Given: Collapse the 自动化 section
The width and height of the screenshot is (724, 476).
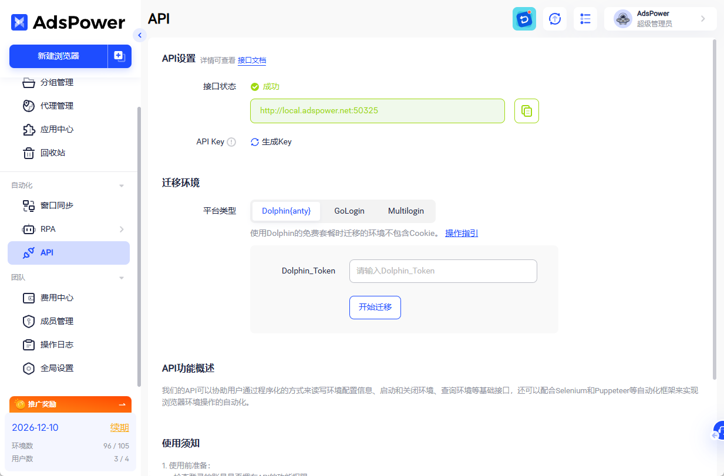Looking at the screenshot, I should click(x=122, y=185).
